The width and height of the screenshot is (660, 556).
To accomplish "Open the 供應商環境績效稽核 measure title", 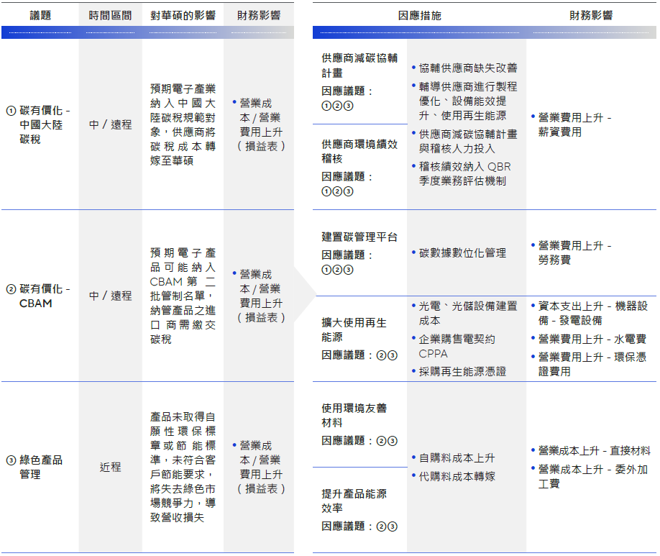I will coord(359,151).
